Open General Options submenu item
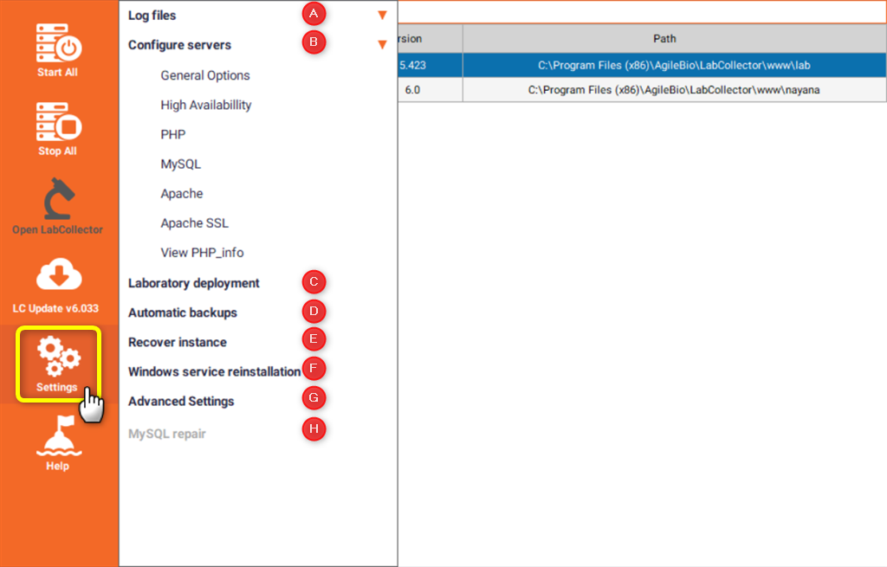This screenshot has width=887, height=567. (x=204, y=75)
